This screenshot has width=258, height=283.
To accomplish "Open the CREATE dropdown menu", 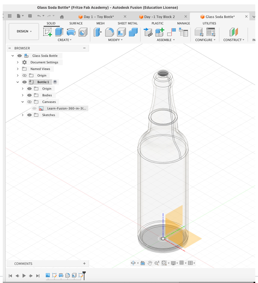I will tap(64, 40).
